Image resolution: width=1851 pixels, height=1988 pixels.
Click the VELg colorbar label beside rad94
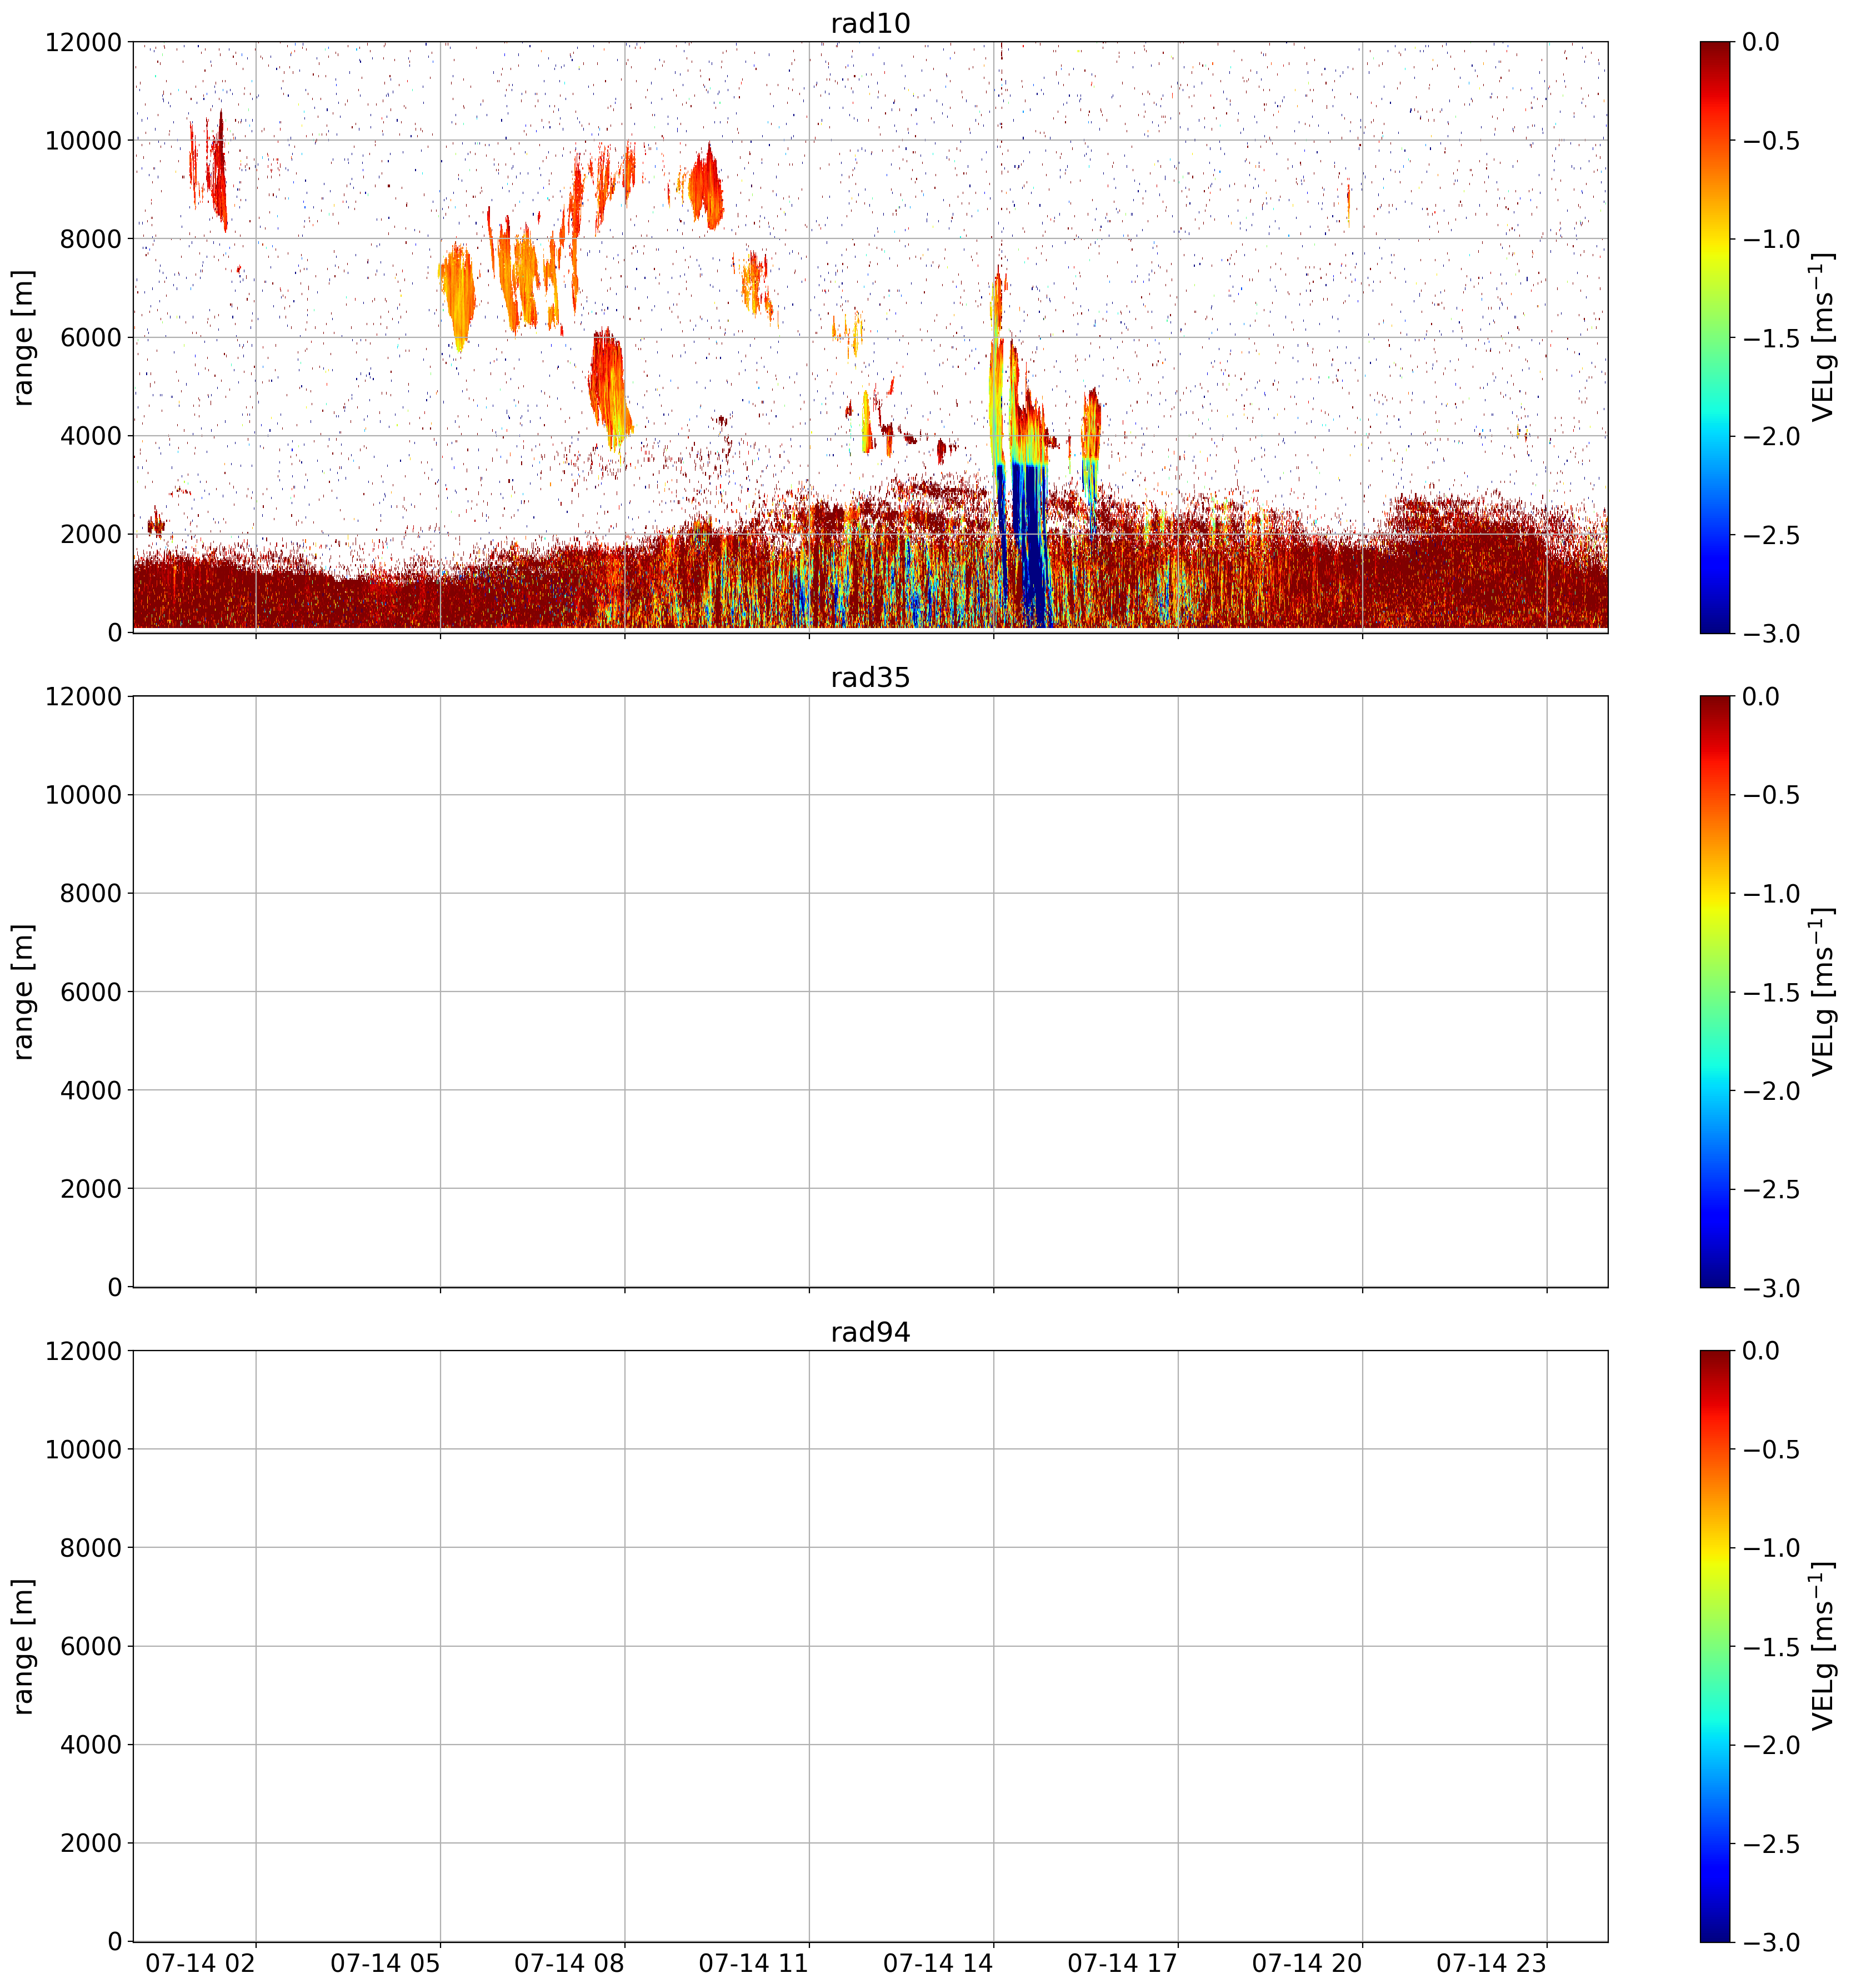(x=1823, y=1646)
